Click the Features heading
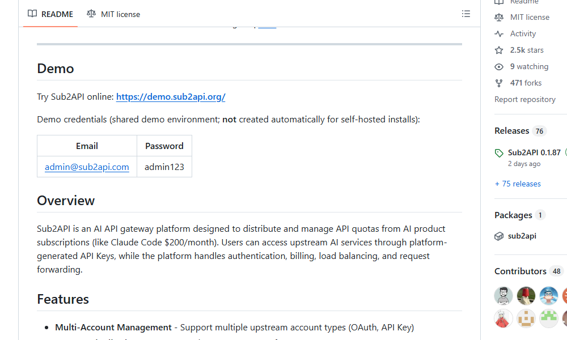This screenshot has width=567, height=340. click(63, 299)
